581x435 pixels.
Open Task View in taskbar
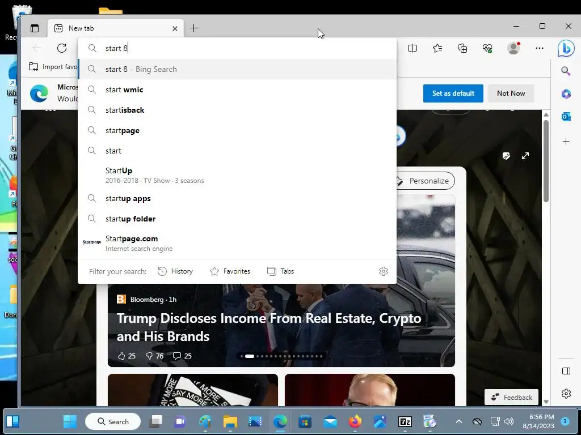[155, 421]
